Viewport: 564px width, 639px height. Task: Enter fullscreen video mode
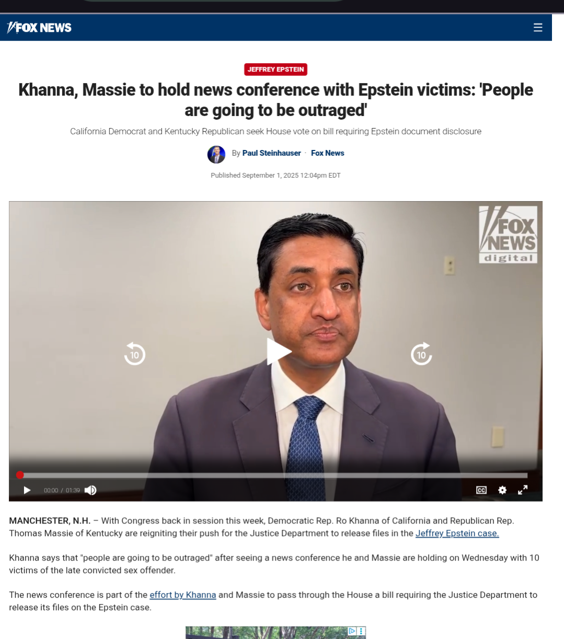(x=523, y=490)
